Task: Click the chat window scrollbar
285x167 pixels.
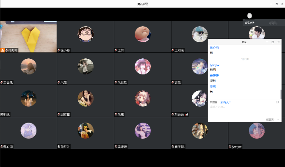Action: coord(281,94)
